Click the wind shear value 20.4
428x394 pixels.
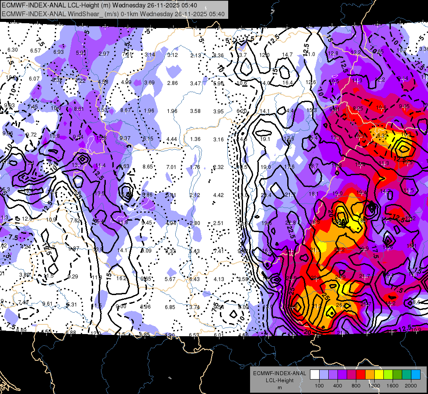(x=266, y=195)
